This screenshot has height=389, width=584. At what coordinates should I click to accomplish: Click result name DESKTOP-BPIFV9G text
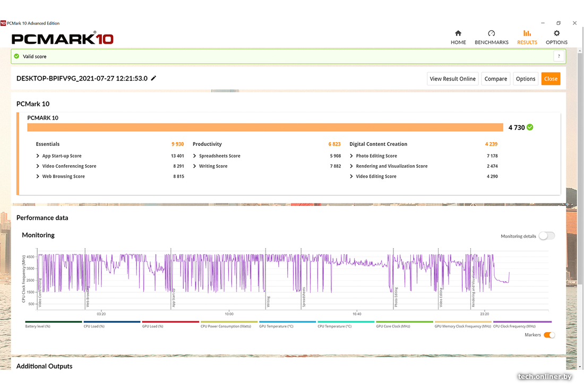tap(82, 78)
